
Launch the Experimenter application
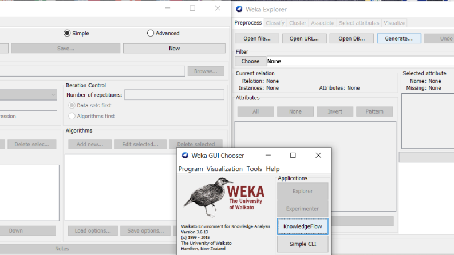[x=302, y=209]
